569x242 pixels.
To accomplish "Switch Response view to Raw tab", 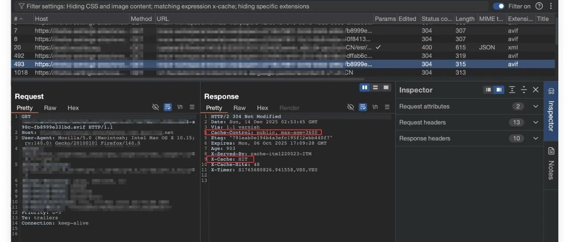I will point(240,108).
